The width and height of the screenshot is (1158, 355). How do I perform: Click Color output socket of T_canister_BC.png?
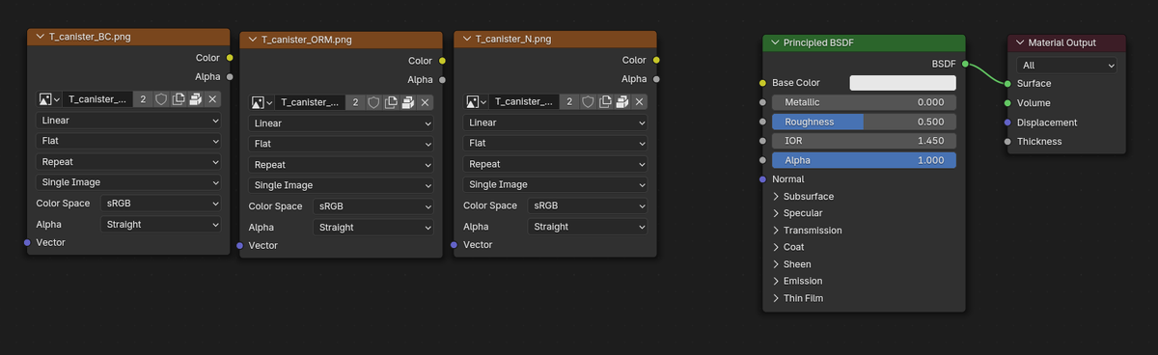tap(229, 58)
